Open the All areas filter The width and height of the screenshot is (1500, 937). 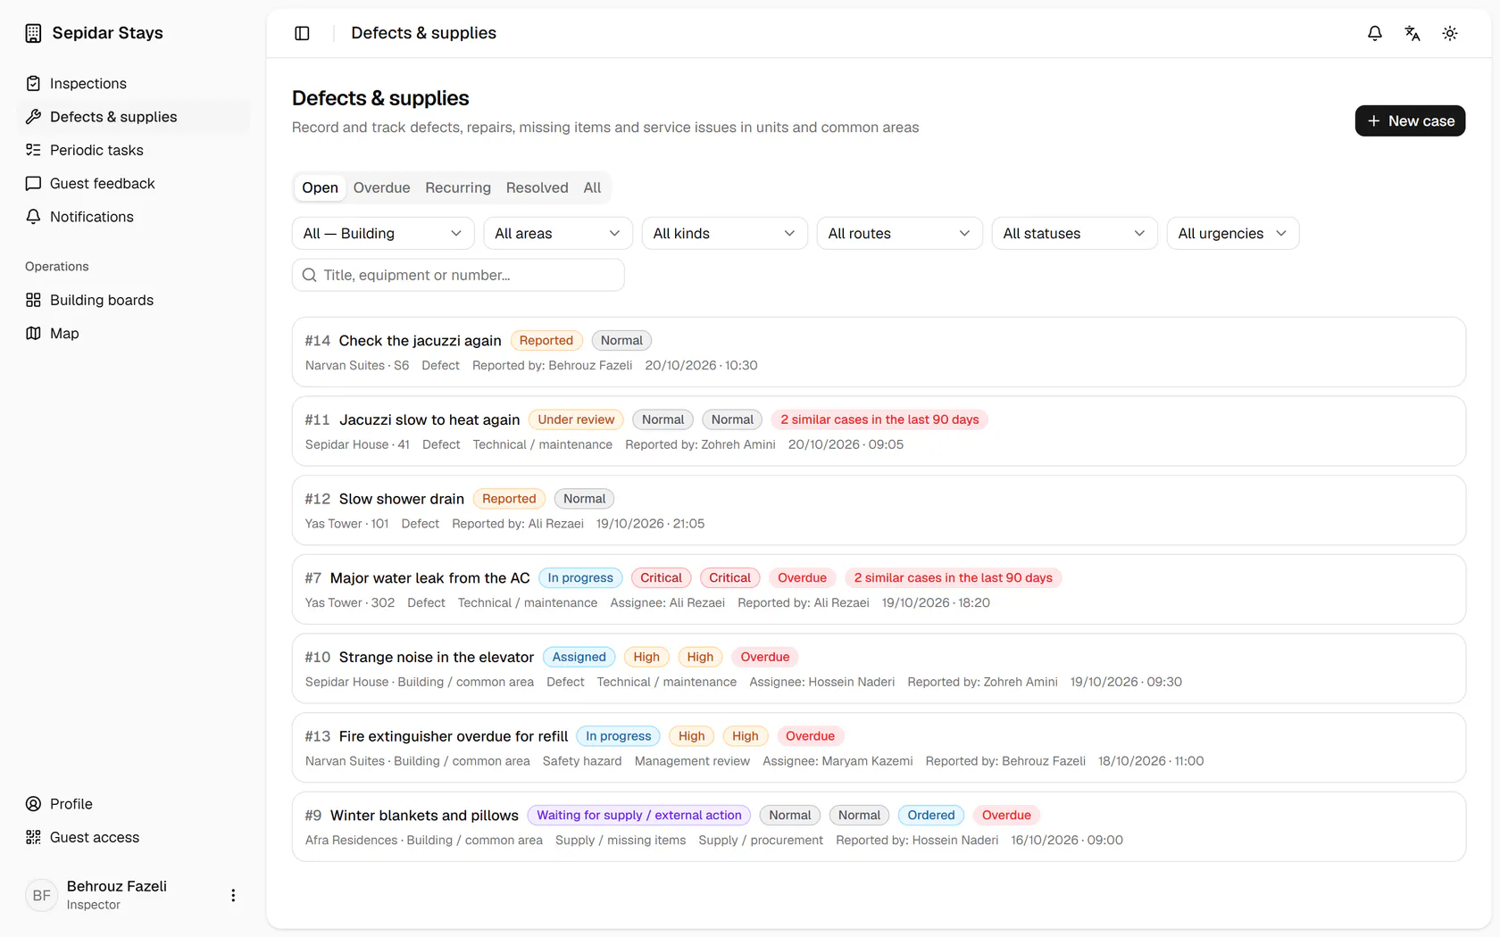pos(558,233)
